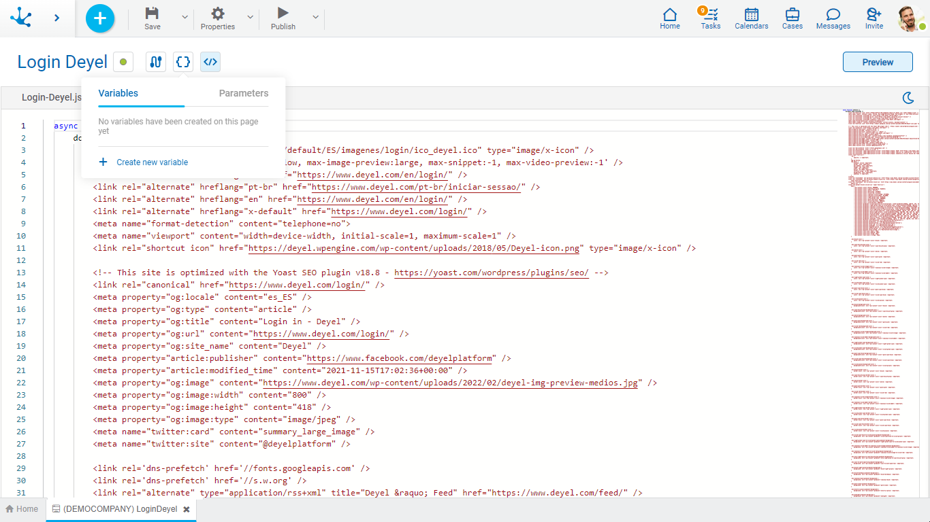930x522 pixels.
Task: Click the Publish play icon
Action: coord(283,13)
